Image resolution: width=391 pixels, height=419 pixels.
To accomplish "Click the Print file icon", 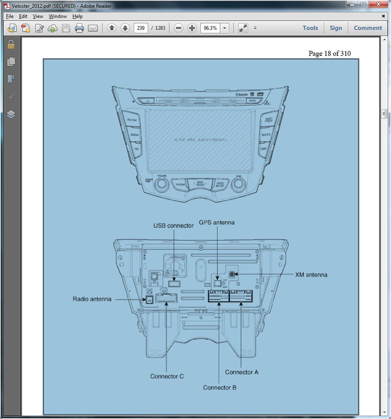I will [x=79, y=28].
